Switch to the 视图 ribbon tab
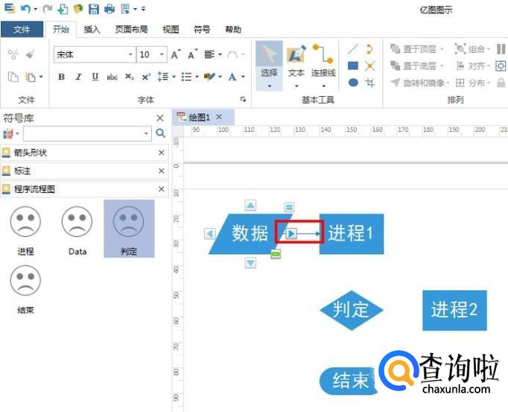Image resolution: width=508 pixels, height=412 pixels. (171, 30)
